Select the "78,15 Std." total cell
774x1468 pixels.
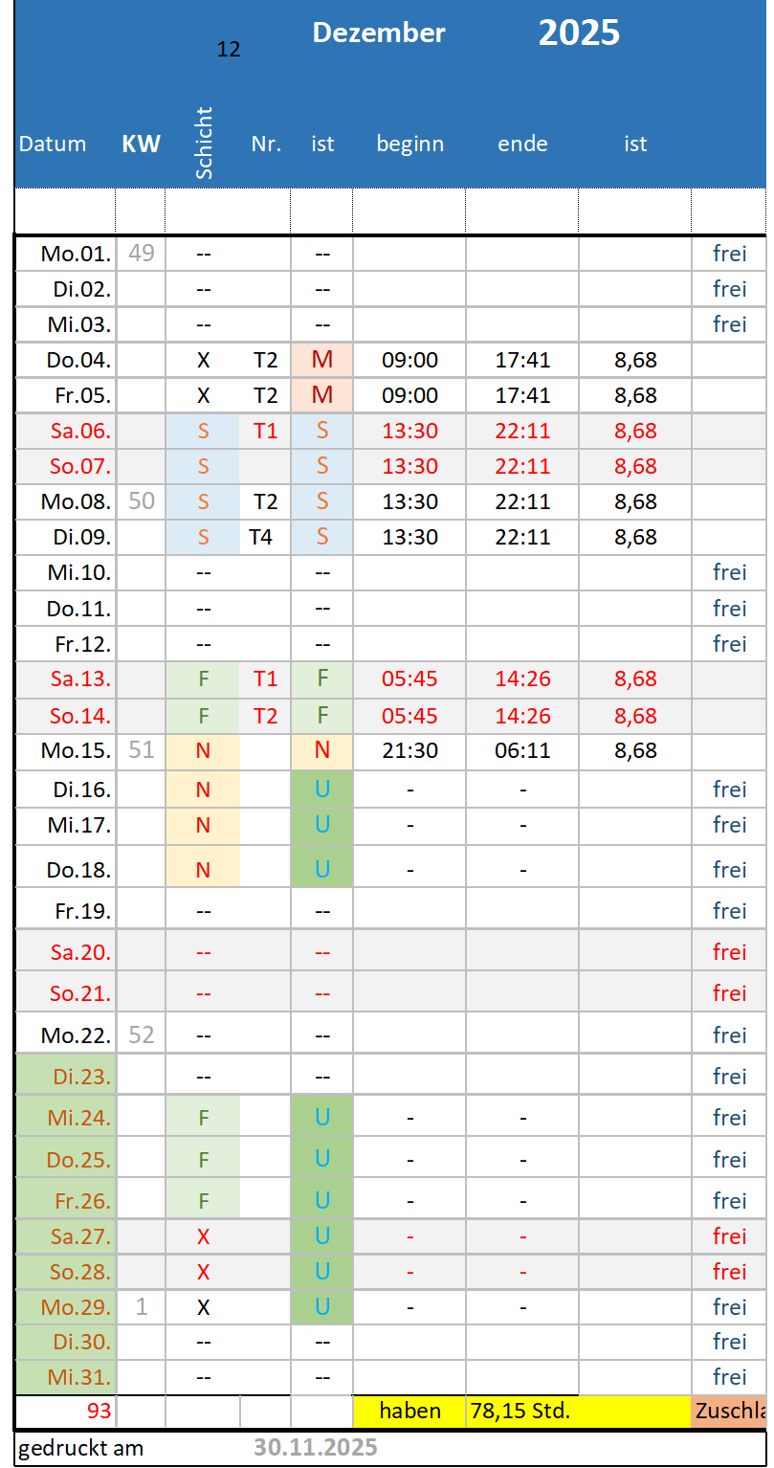click(x=522, y=1411)
